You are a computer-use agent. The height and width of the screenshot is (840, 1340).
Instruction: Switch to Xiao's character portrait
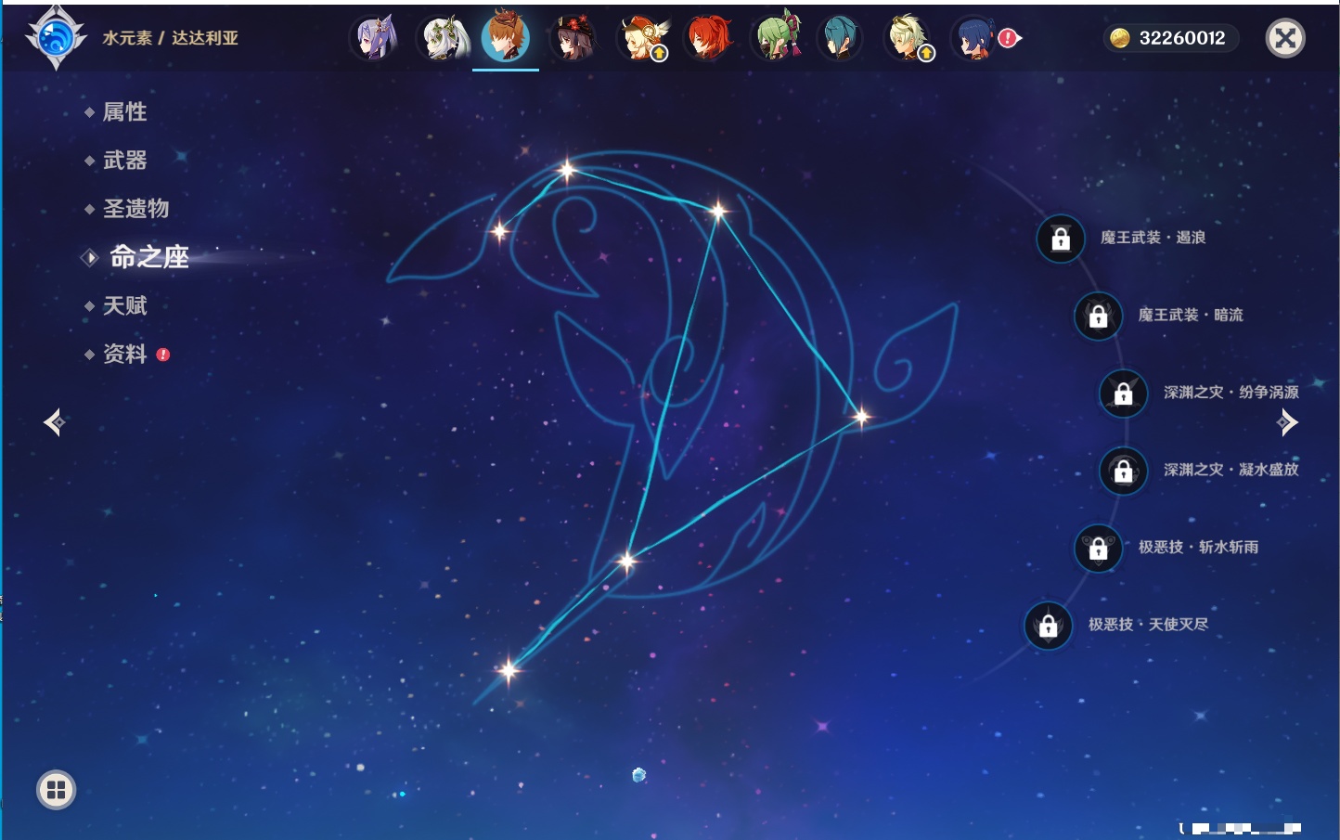pyautogui.click(x=841, y=39)
